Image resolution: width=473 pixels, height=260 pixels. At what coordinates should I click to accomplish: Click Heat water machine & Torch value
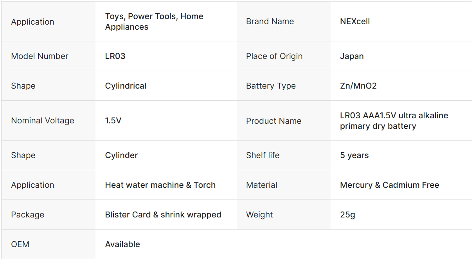[160, 185]
